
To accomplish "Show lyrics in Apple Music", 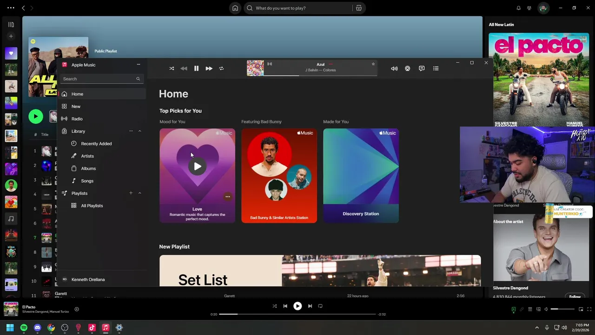I will 422,68.
